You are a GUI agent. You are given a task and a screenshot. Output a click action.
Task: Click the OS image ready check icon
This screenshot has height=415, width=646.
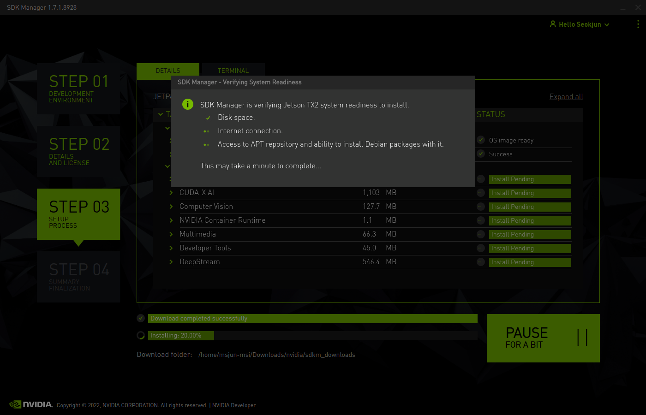(481, 140)
